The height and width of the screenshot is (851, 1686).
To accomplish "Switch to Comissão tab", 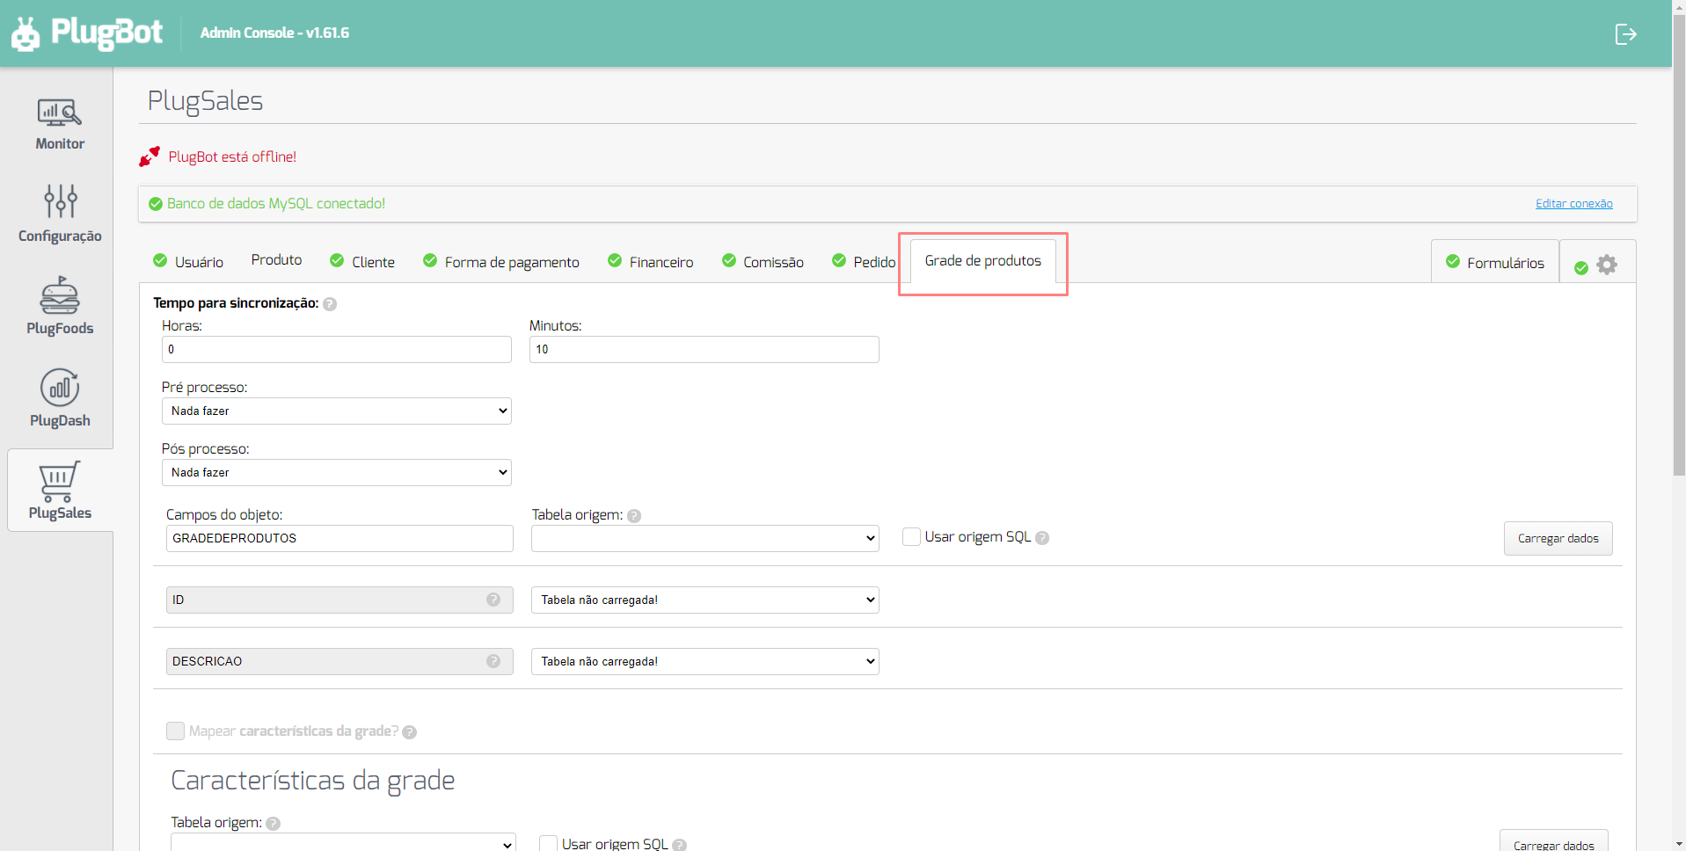I will tap(773, 262).
